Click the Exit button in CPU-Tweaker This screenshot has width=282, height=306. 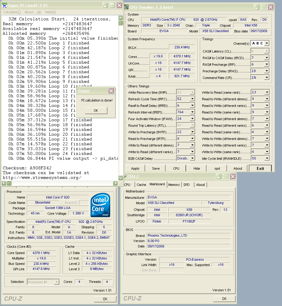click(260, 168)
